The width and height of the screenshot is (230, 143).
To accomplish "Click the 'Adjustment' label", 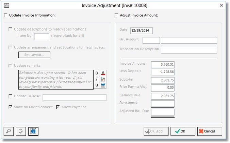I will coord(128,102).
